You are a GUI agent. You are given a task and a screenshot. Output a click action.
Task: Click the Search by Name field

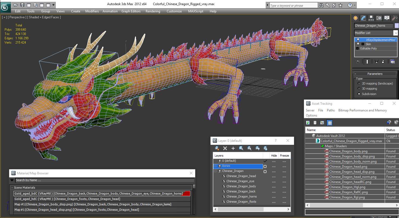pos(104,180)
